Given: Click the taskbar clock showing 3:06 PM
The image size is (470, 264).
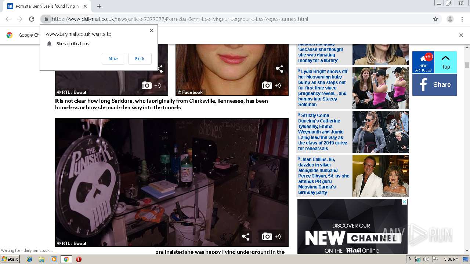Looking at the screenshot, I should coord(451,259).
